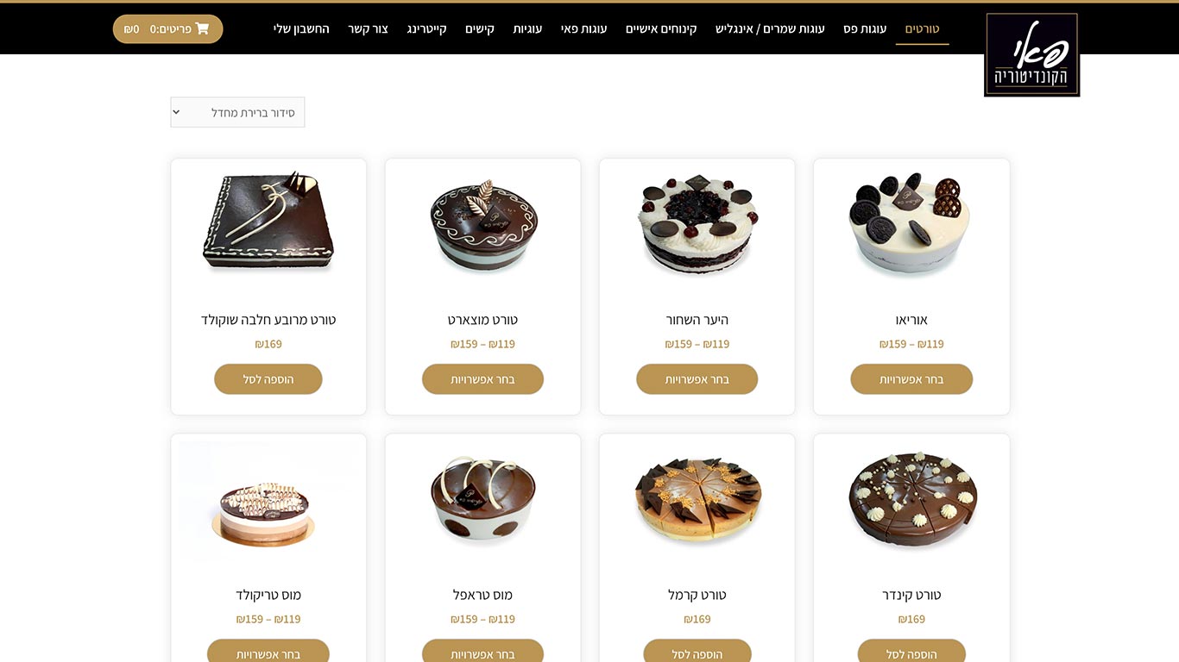This screenshot has width=1179, height=662.
Task: Go to the קייטרינג page
Action: pyautogui.click(x=427, y=28)
